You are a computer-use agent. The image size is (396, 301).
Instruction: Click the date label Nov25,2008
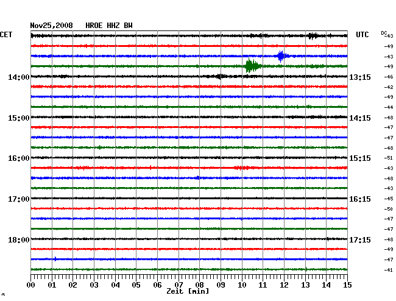(x=51, y=26)
